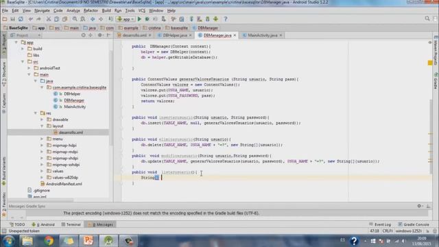The height and width of the screenshot is (247, 439).
Task: Open the File menu
Action: tap(5, 11)
